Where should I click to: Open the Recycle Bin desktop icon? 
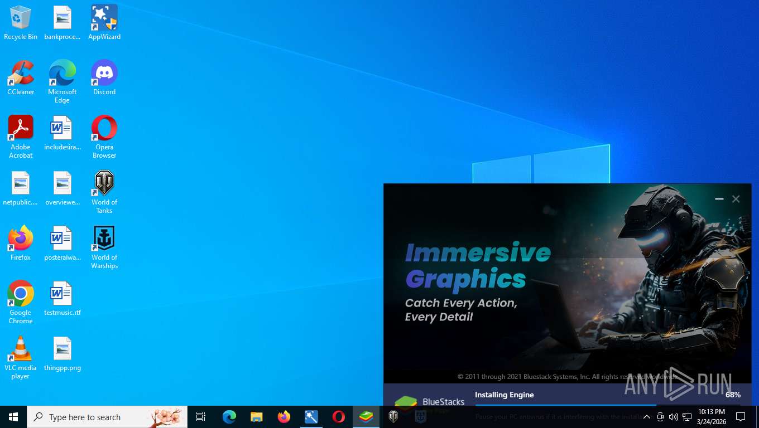[x=21, y=23]
